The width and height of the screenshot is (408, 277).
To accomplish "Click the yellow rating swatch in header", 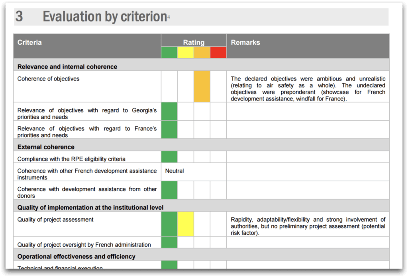I will click(186, 52).
